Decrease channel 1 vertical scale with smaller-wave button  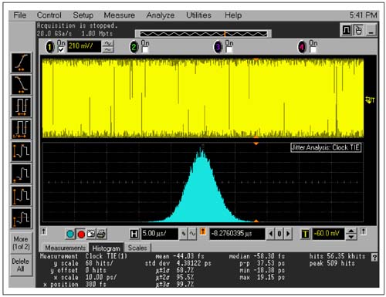[108, 49]
